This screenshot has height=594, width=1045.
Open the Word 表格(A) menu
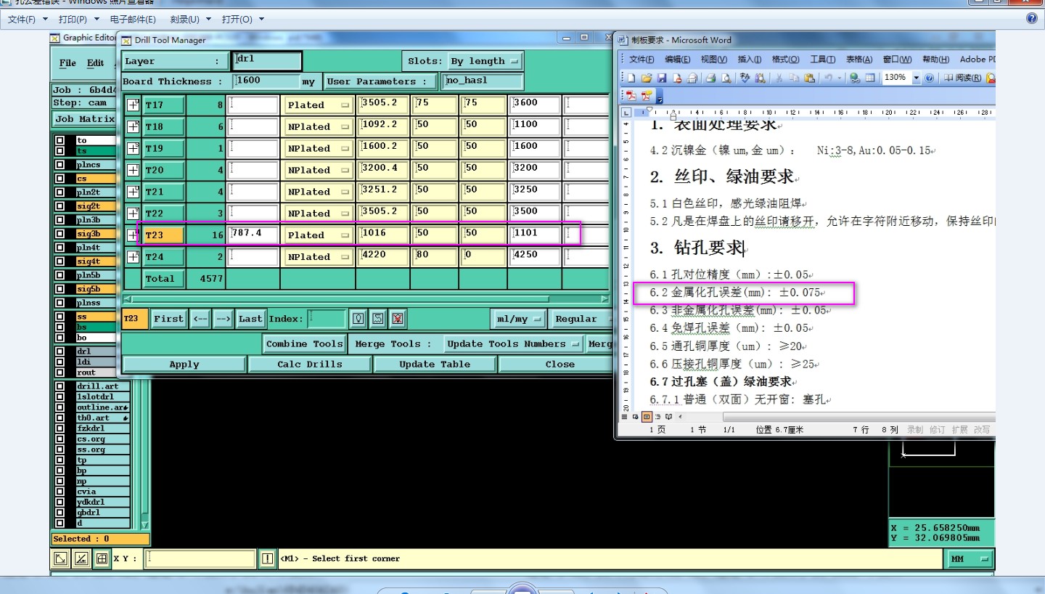859,60
